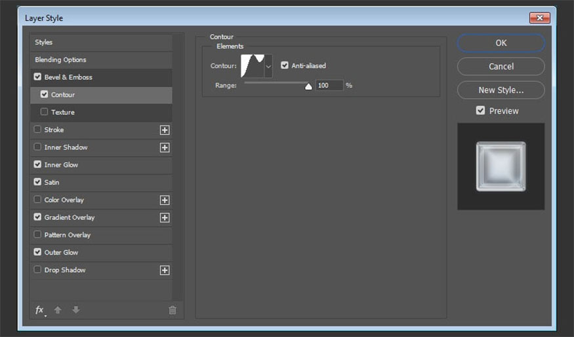
Task: Click the Range slider handle
Action: (x=308, y=86)
